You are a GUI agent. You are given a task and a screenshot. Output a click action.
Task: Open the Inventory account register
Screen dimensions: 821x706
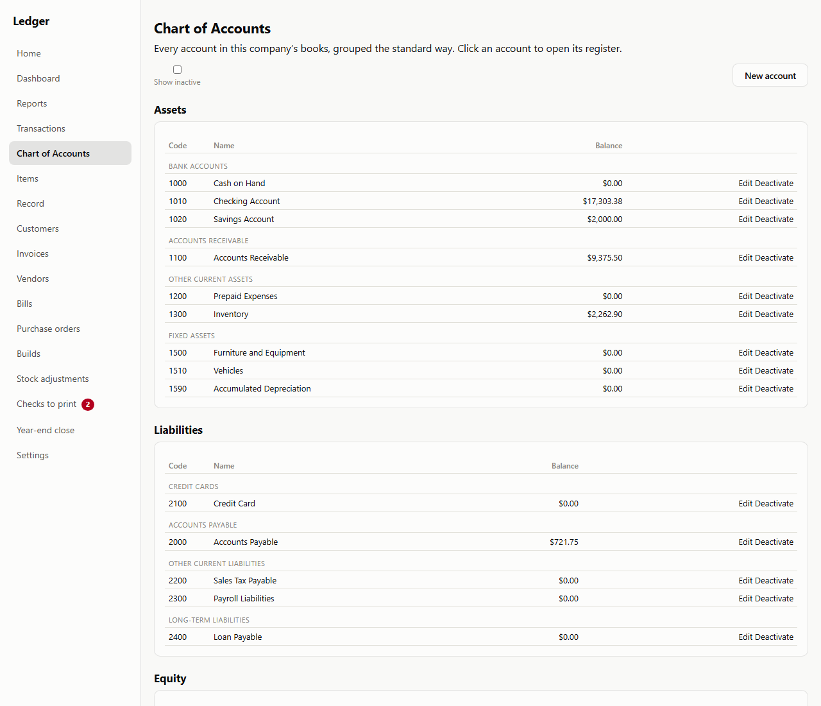click(231, 314)
